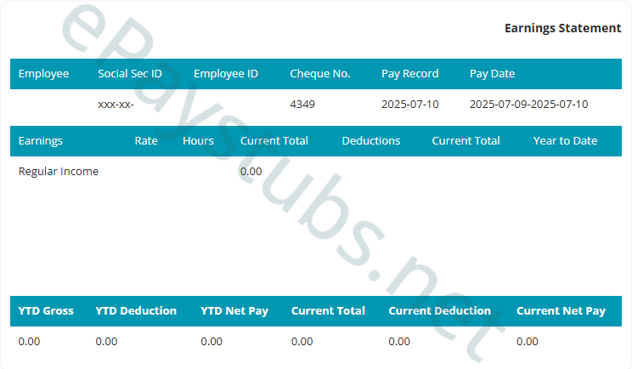Click the Rate column header

click(146, 141)
